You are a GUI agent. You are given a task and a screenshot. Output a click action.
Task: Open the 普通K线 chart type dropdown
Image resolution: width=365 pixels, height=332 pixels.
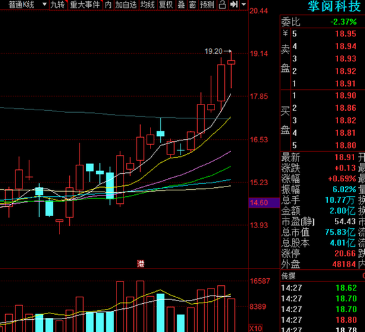[x=28, y=4]
